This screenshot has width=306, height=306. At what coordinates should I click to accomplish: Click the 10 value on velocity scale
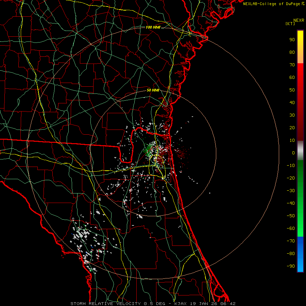(x=292, y=140)
